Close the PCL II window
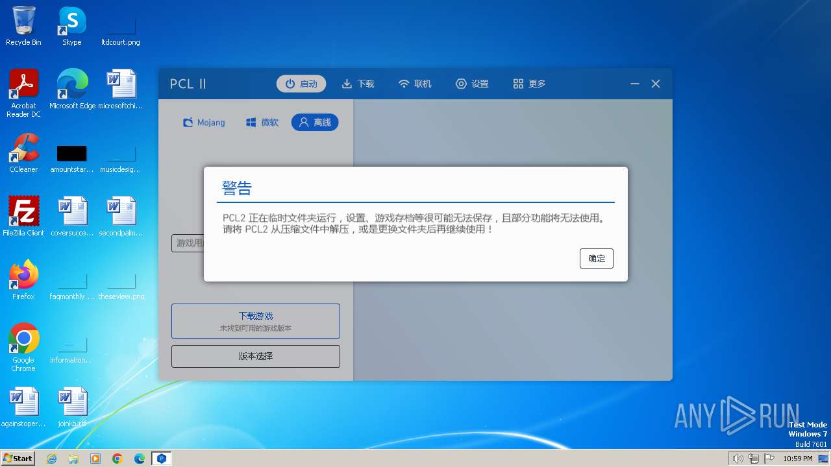 click(x=656, y=84)
